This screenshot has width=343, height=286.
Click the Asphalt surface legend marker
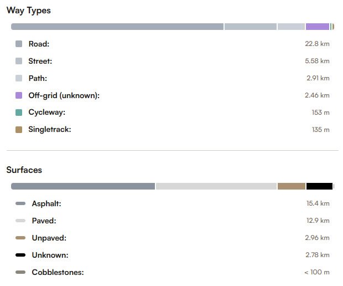20,203
